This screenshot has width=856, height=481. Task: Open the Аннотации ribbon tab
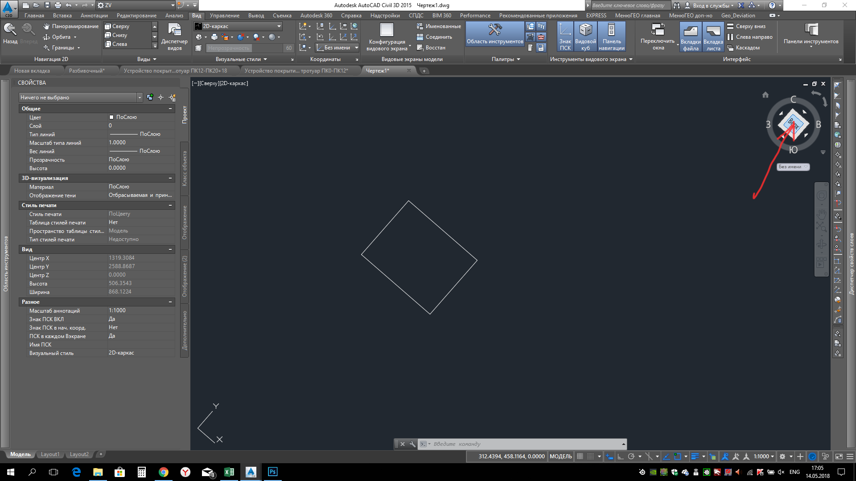[x=94, y=16]
